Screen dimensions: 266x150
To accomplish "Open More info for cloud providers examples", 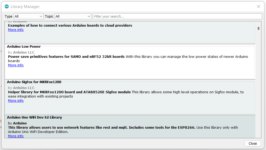I will pos(16,30).
